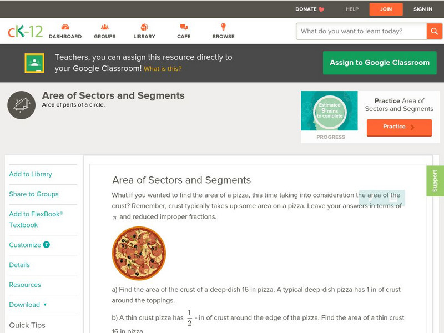Click Assign to Google Classroom button
This screenshot has width=444, height=333.
380,63
